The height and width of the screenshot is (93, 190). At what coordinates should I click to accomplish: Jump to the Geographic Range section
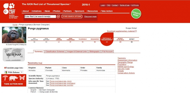(125, 62)
